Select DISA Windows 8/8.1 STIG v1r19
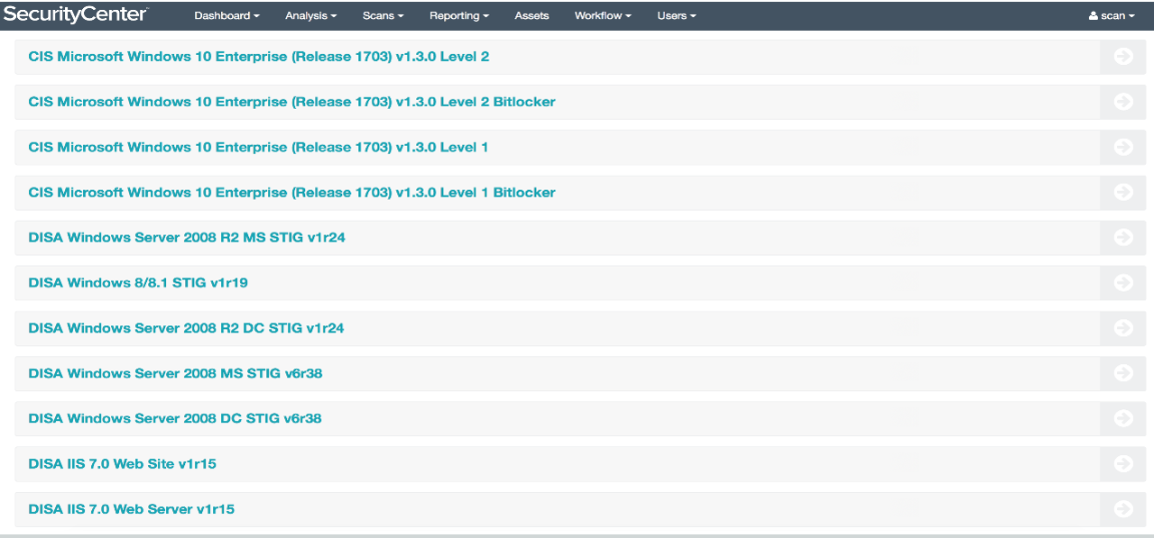Screen dimensions: 1154x538 [x=138, y=283]
